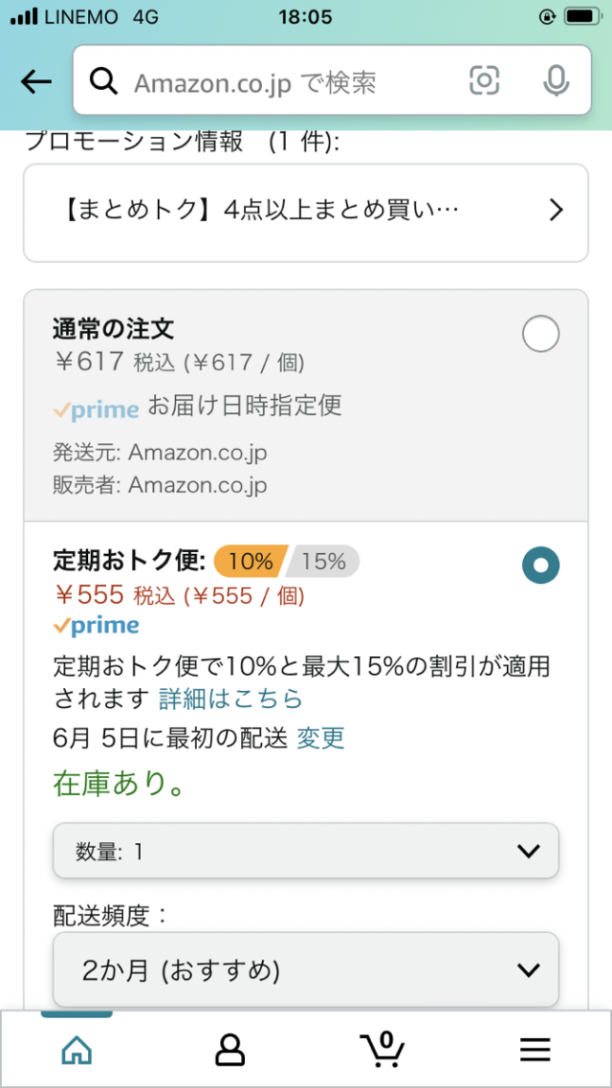Select the 定期おトク便 radio button

point(541,566)
